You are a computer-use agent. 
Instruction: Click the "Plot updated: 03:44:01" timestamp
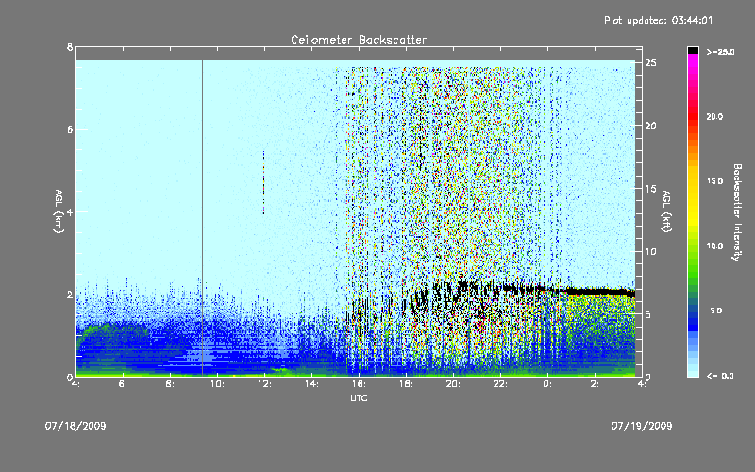(658, 20)
